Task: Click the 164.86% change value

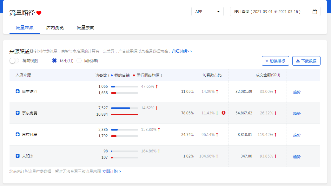Action: click(x=149, y=151)
